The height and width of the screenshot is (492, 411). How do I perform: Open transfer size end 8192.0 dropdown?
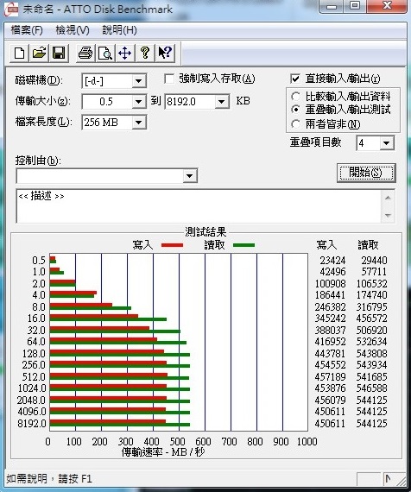pyautogui.click(x=221, y=102)
